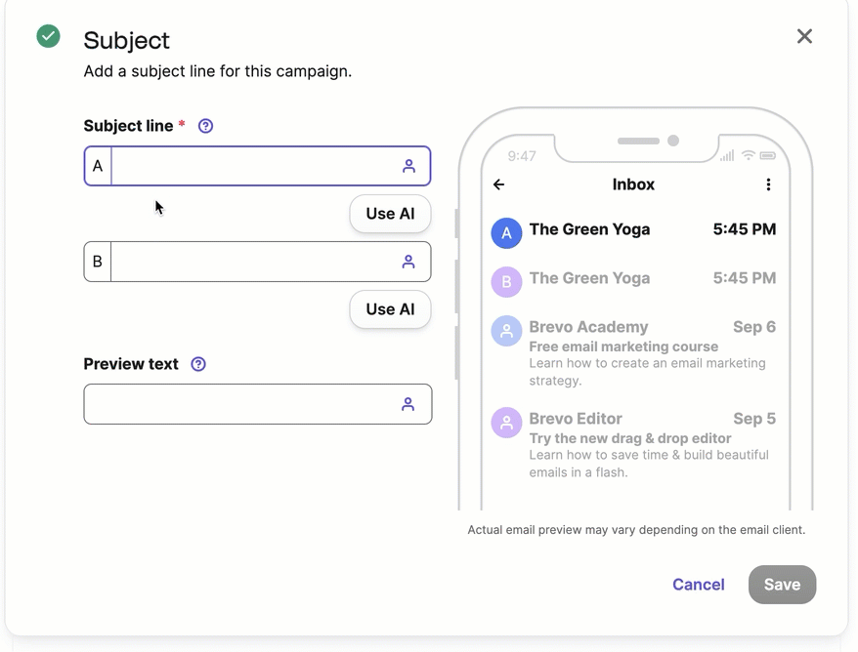Click personalization icon in subject line B

point(408,262)
